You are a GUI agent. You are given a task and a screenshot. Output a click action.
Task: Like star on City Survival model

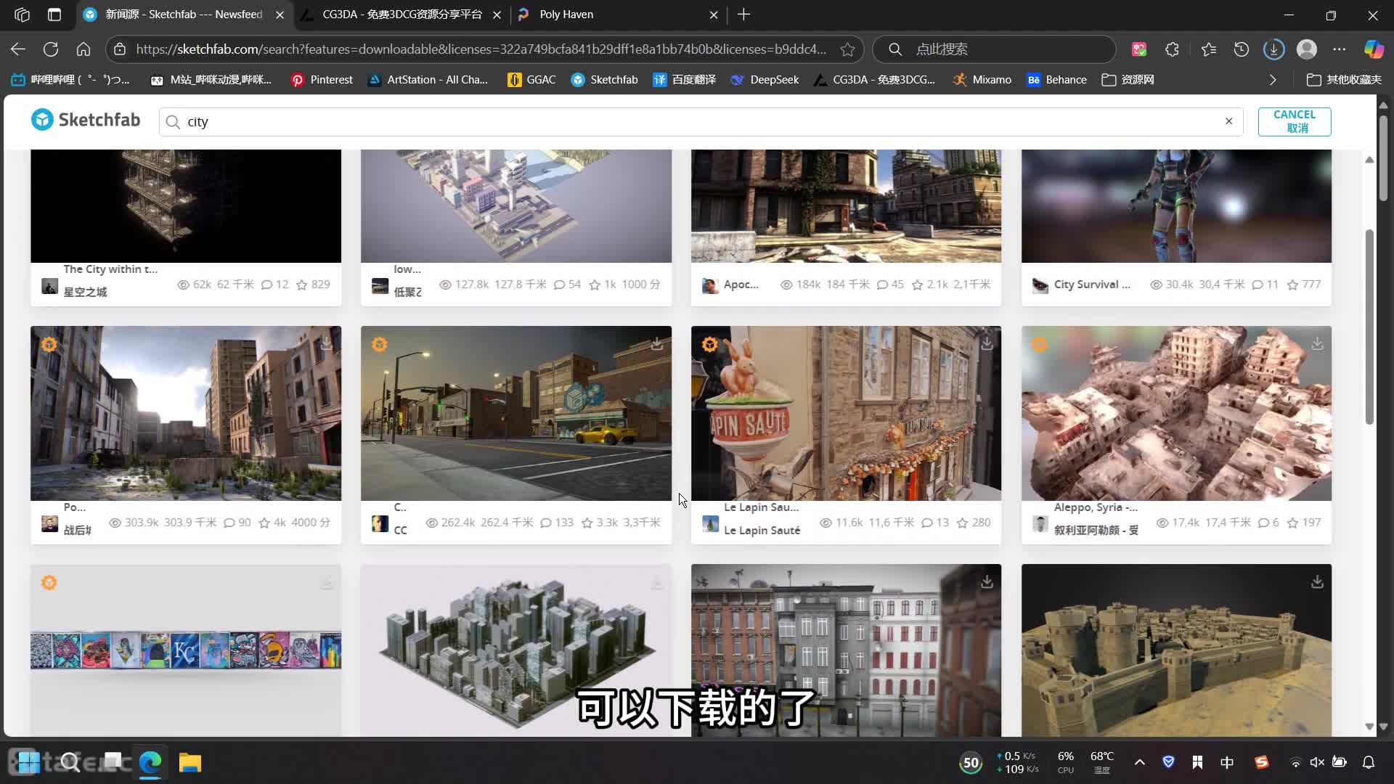(1292, 285)
